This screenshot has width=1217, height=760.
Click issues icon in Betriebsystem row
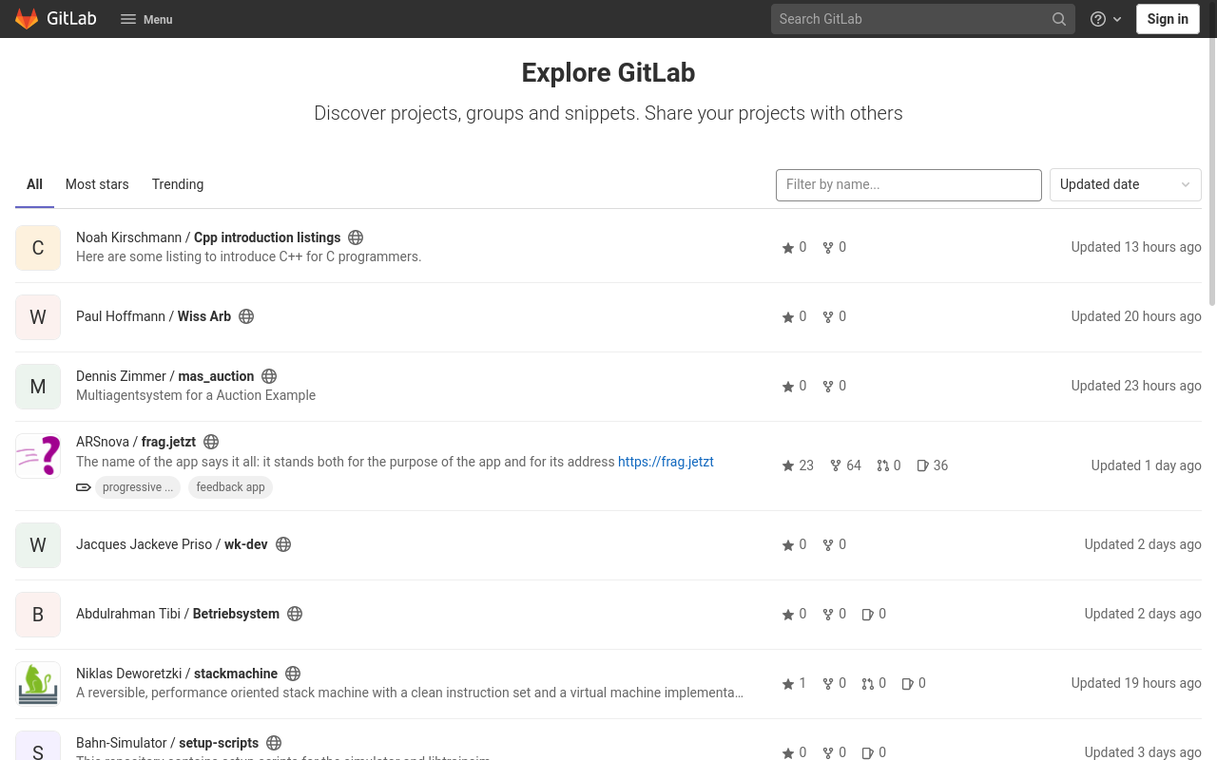tap(868, 615)
